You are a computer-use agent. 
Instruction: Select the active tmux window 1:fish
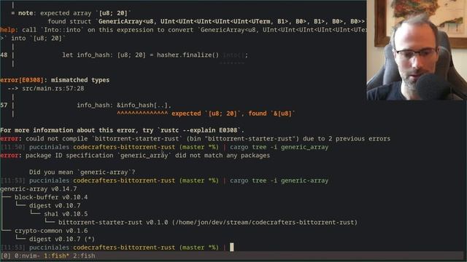pos(57,255)
